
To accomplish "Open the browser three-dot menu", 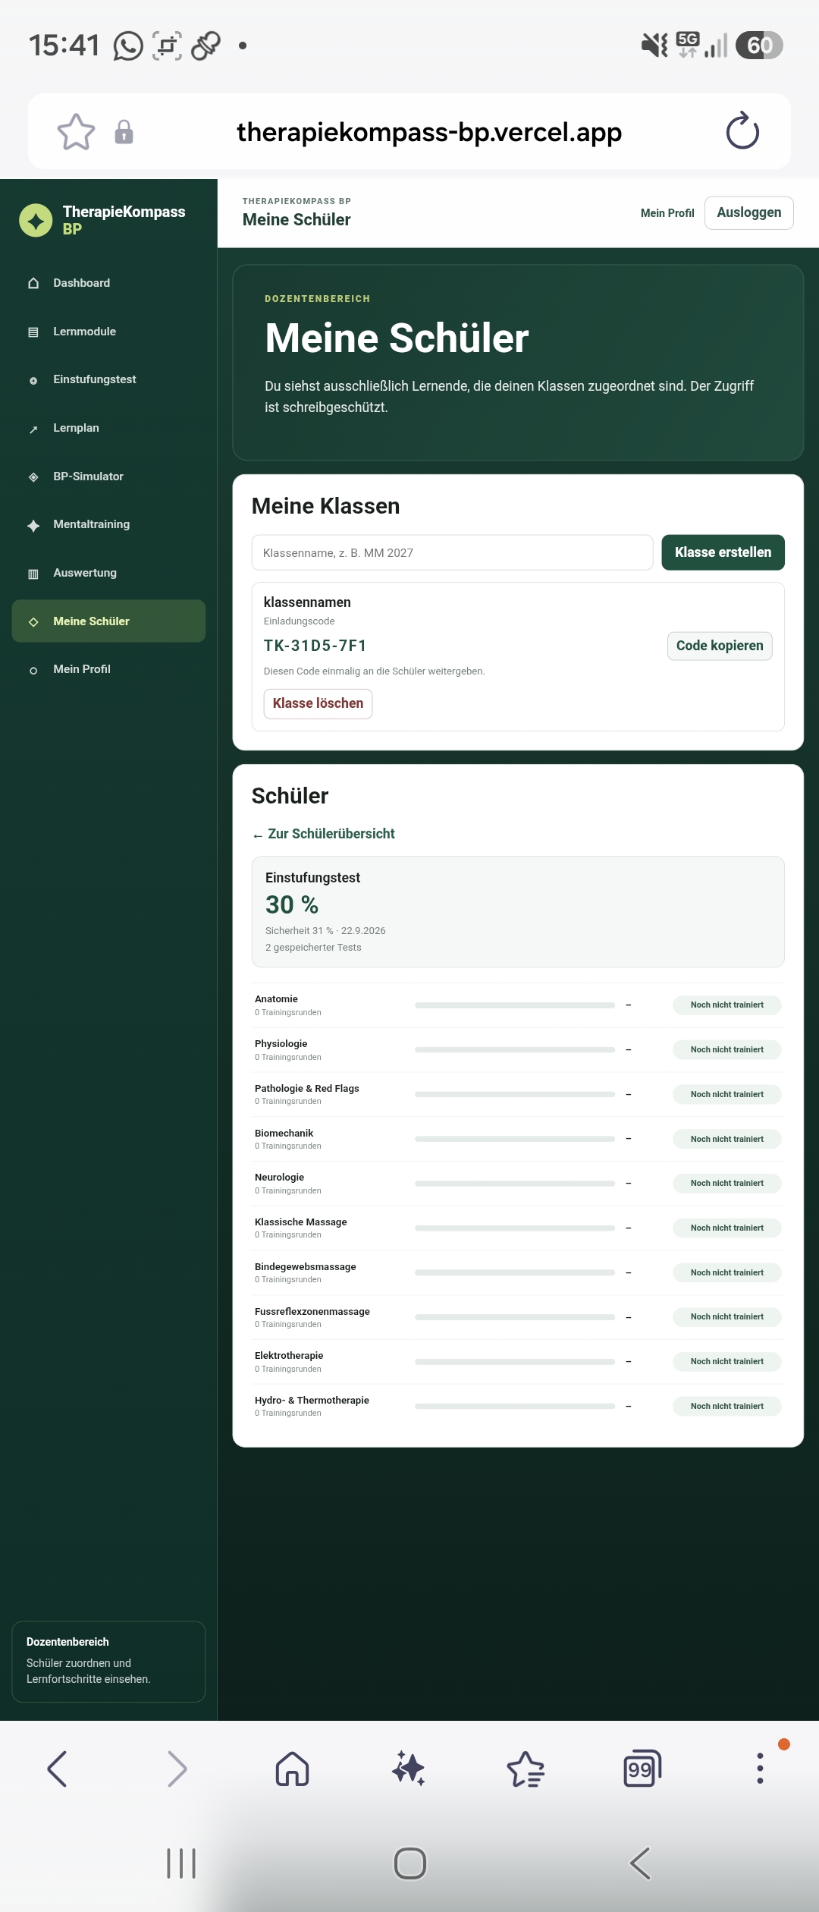I will point(760,1769).
